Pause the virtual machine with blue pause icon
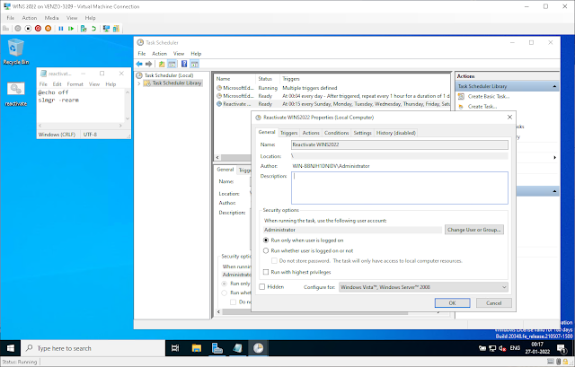The image size is (575, 367). (x=61, y=28)
